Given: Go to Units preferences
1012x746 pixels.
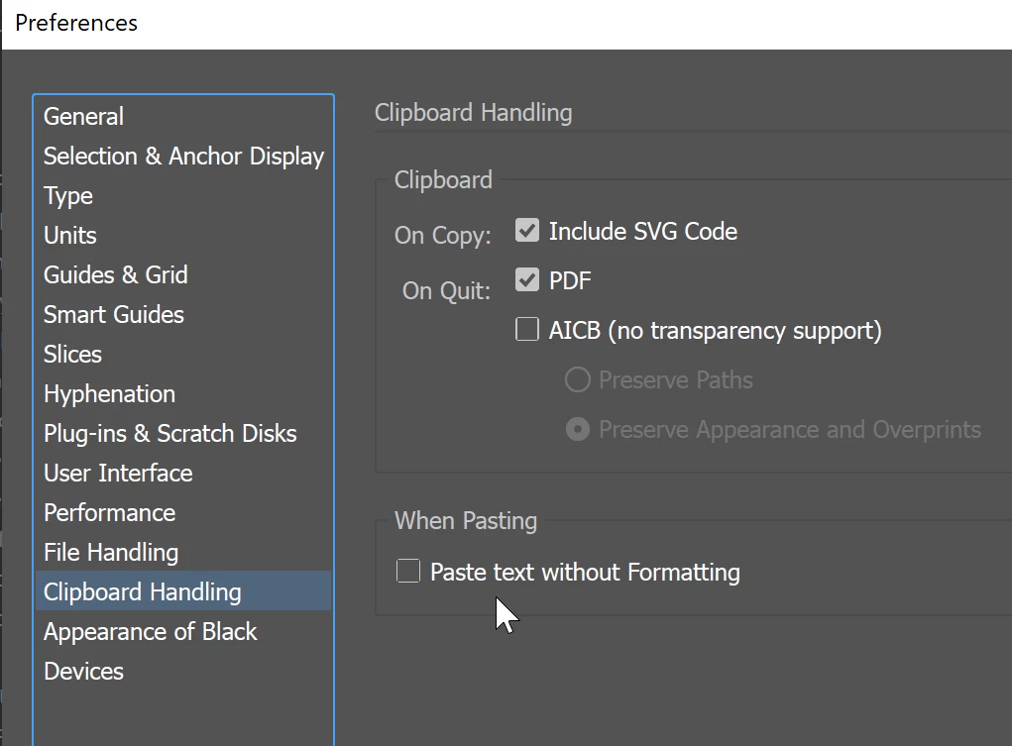Looking at the screenshot, I should 70,236.
